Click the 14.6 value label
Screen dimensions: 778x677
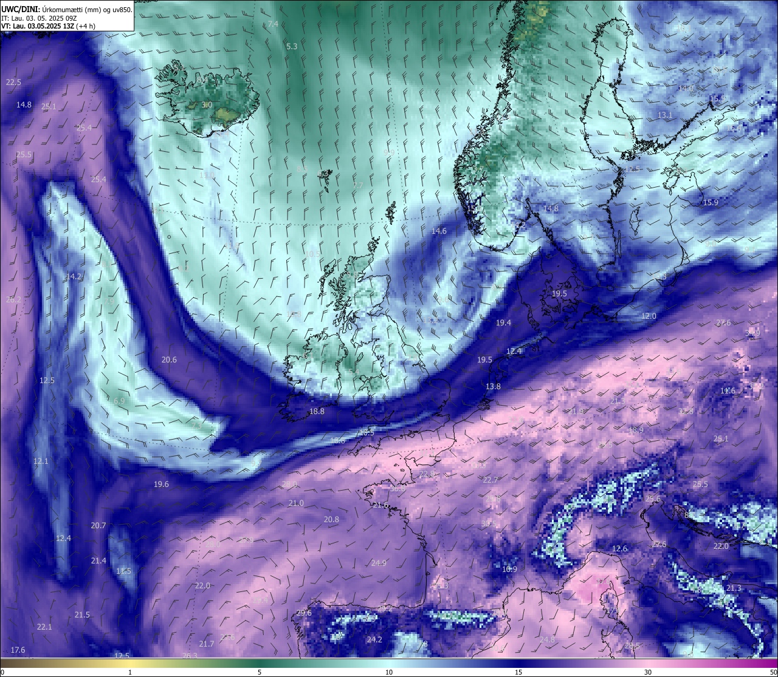(x=439, y=231)
